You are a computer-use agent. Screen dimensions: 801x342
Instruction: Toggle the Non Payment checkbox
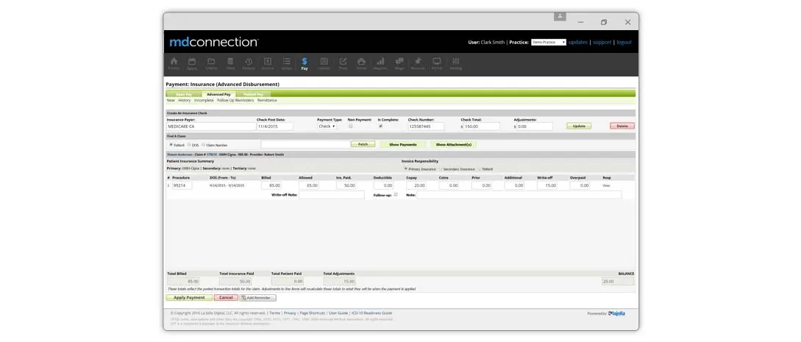pos(350,126)
